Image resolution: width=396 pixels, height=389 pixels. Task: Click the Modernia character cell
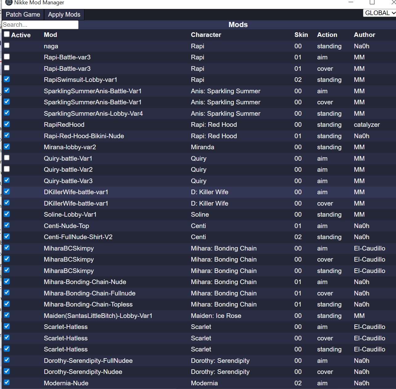(204, 383)
